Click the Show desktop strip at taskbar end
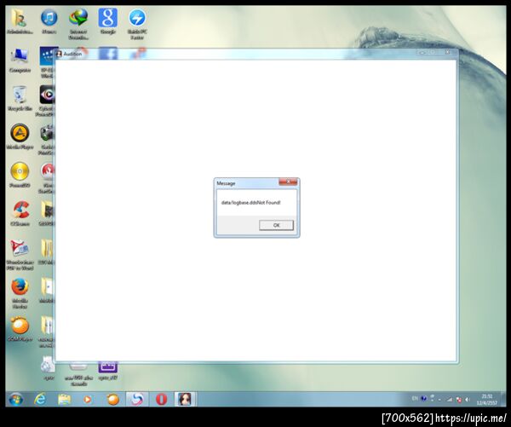The width and height of the screenshot is (511, 427). click(x=503, y=399)
